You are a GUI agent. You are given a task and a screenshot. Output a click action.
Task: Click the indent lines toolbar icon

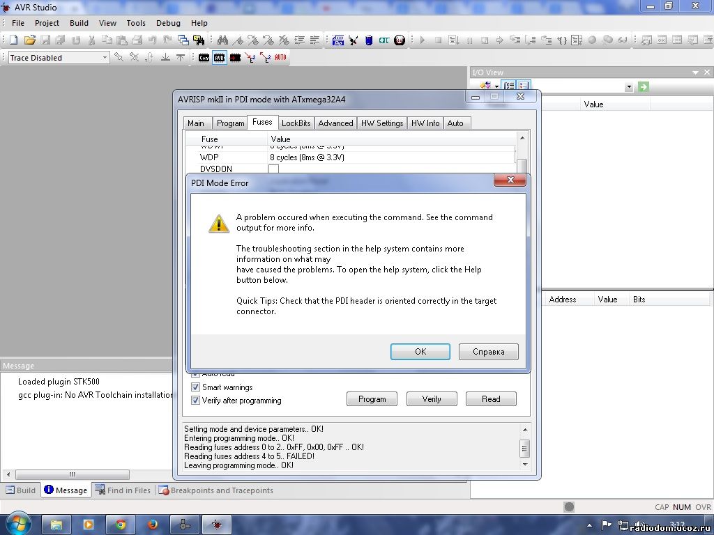click(299, 40)
